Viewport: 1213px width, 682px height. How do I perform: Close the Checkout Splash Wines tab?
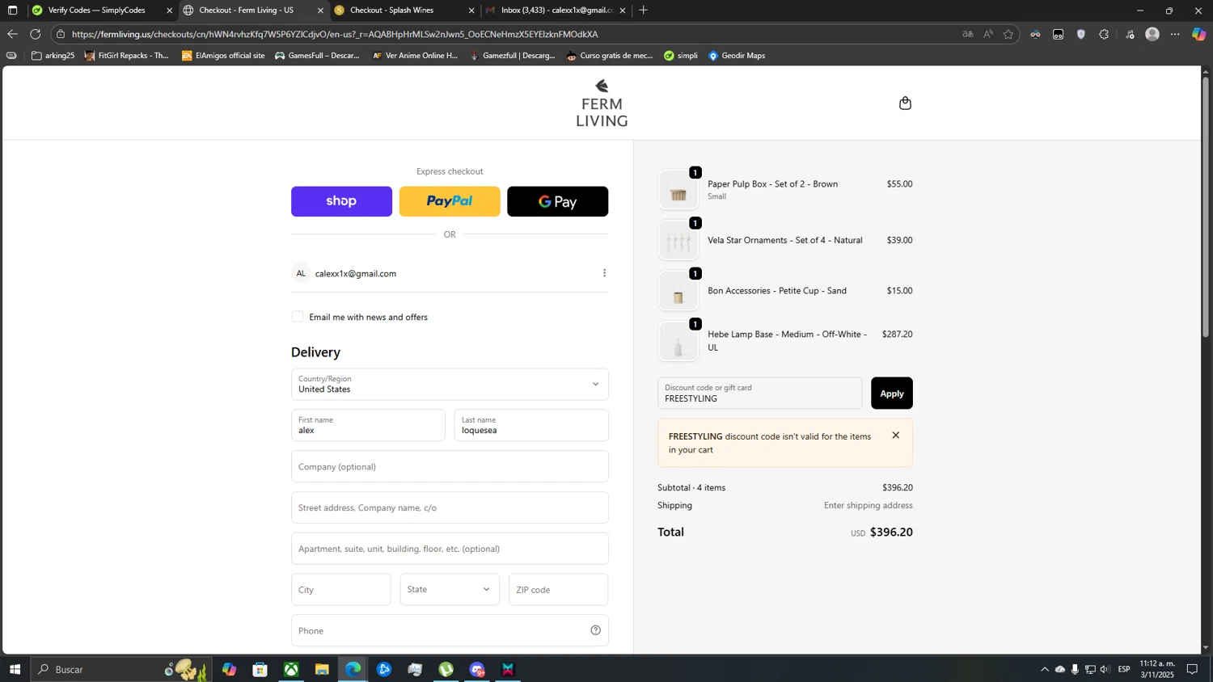pos(471,11)
